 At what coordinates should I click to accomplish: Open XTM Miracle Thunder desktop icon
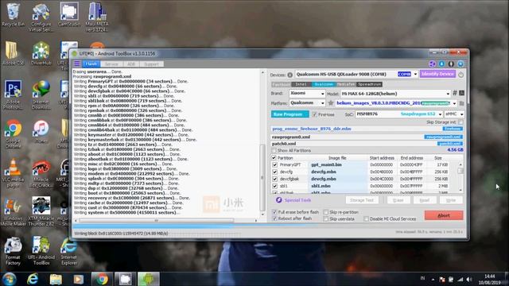tap(41, 211)
